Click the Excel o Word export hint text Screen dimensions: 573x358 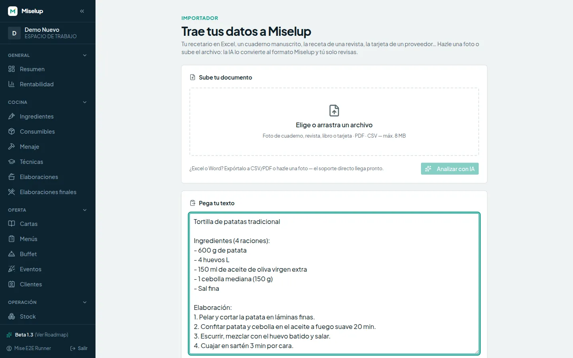pyautogui.click(x=286, y=169)
